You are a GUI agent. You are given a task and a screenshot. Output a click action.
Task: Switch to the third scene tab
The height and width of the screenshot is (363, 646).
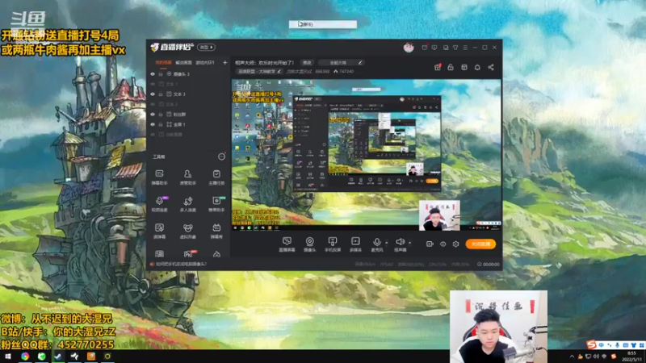[x=205, y=63]
